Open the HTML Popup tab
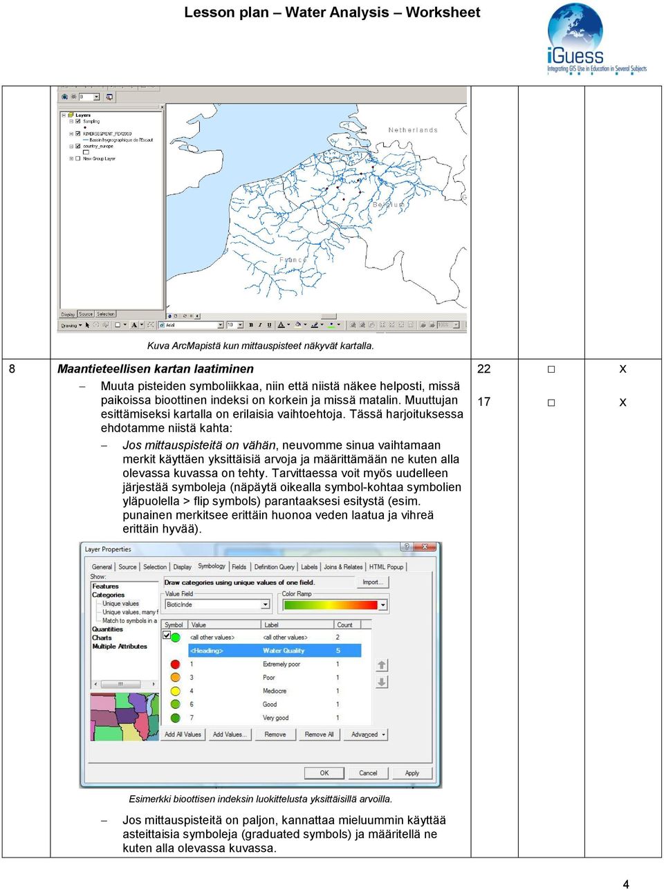Image resolution: width=664 pixels, height=890 pixels. [386, 567]
